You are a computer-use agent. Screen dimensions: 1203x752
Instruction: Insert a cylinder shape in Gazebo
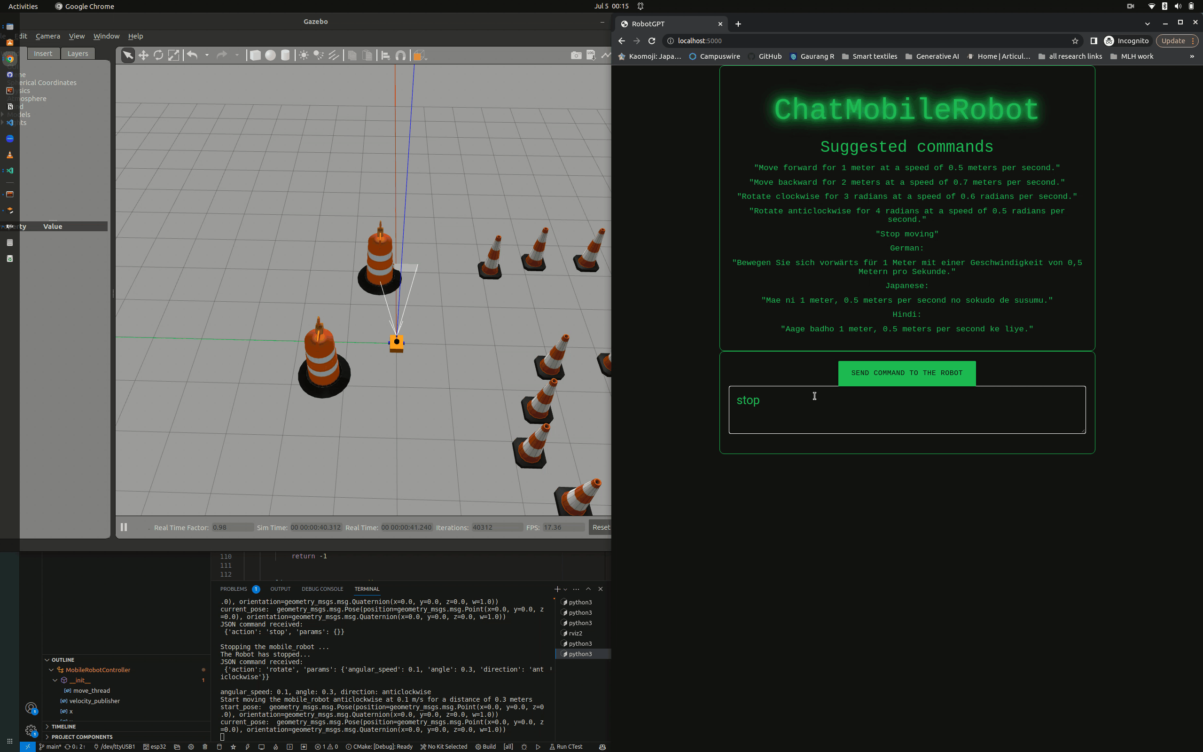[286, 55]
